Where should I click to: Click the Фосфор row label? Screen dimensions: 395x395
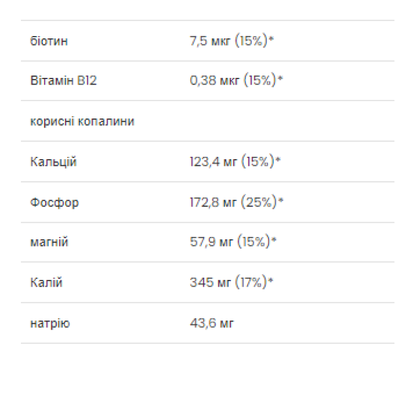55,202
